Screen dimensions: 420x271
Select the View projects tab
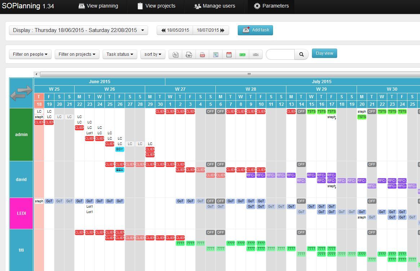pyautogui.click(x=156, y=6)
